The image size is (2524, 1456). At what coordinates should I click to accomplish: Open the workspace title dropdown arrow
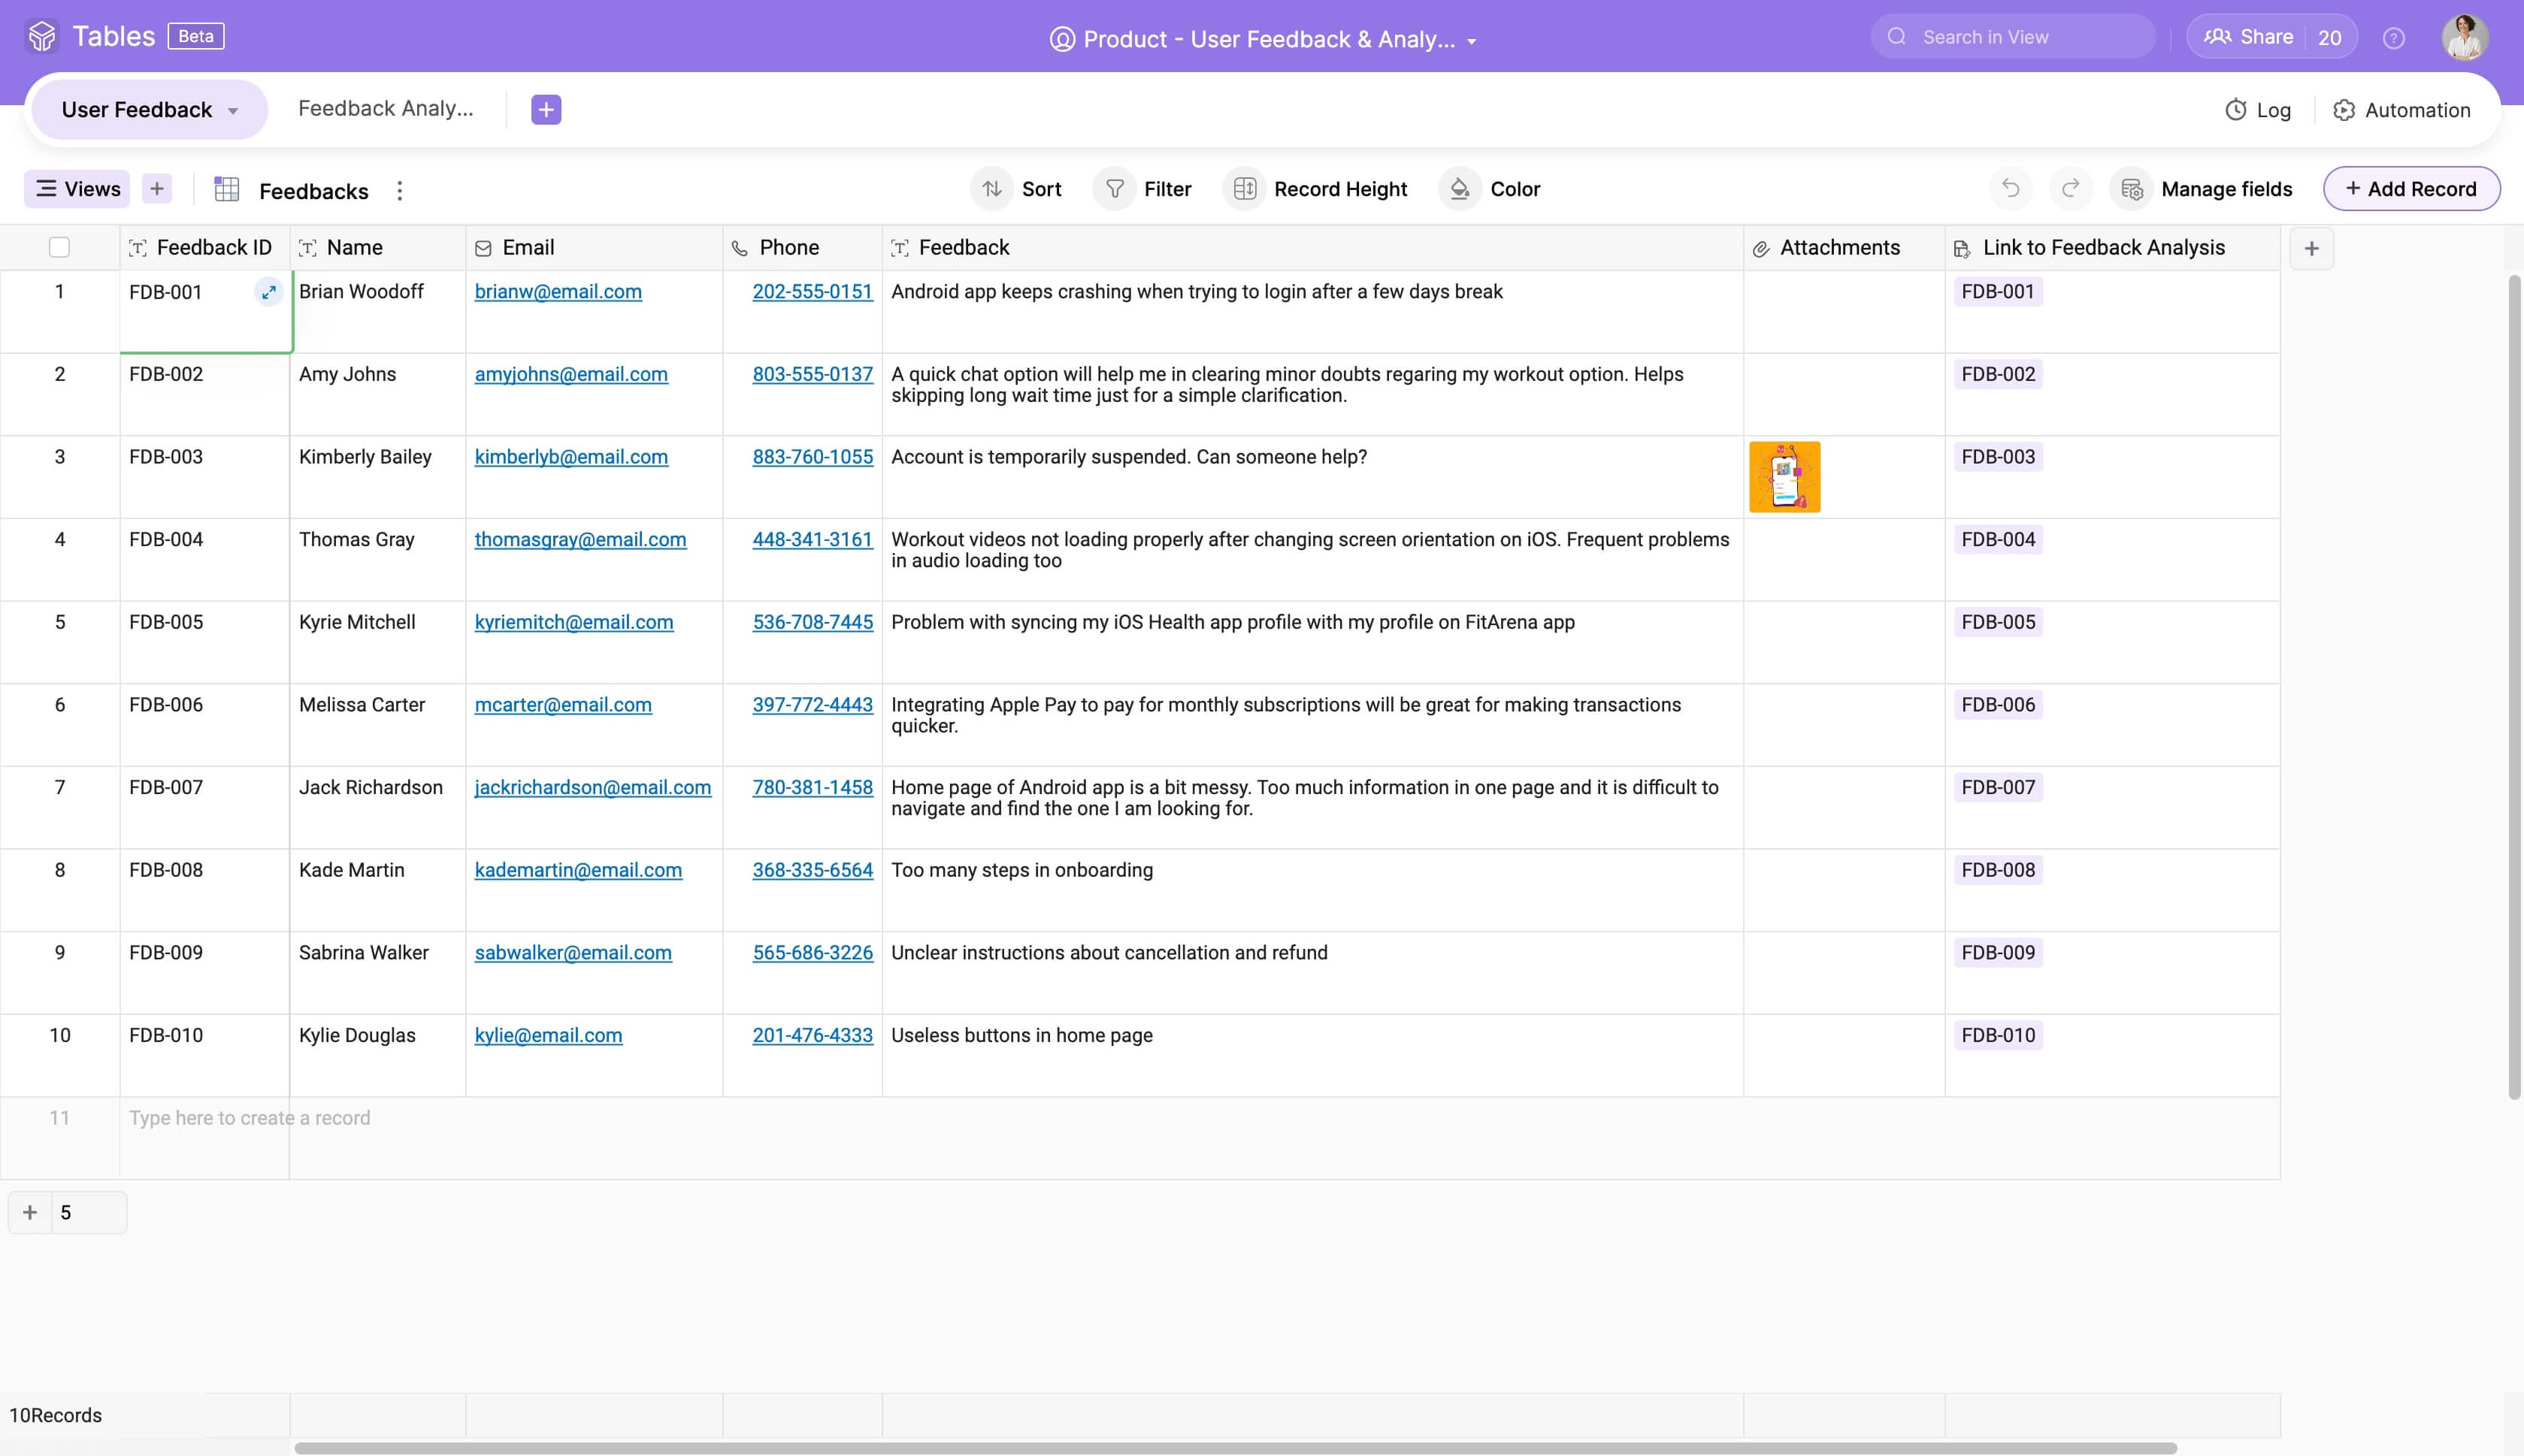(x=1472, y=41)
